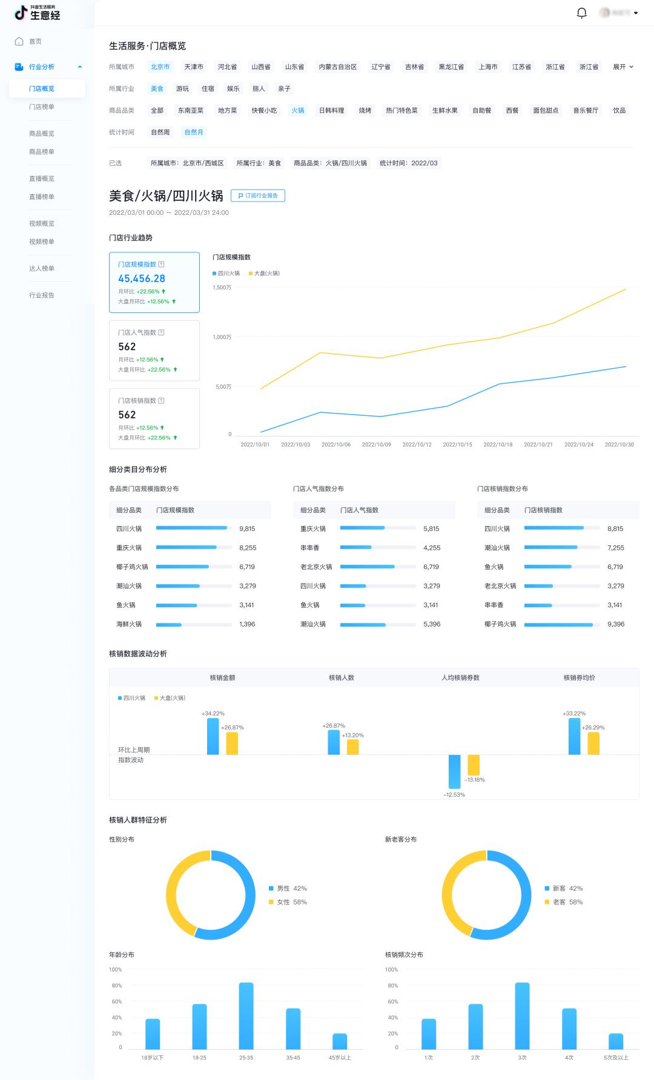Click the 生意经 logo icon

(x=21, y=12)
